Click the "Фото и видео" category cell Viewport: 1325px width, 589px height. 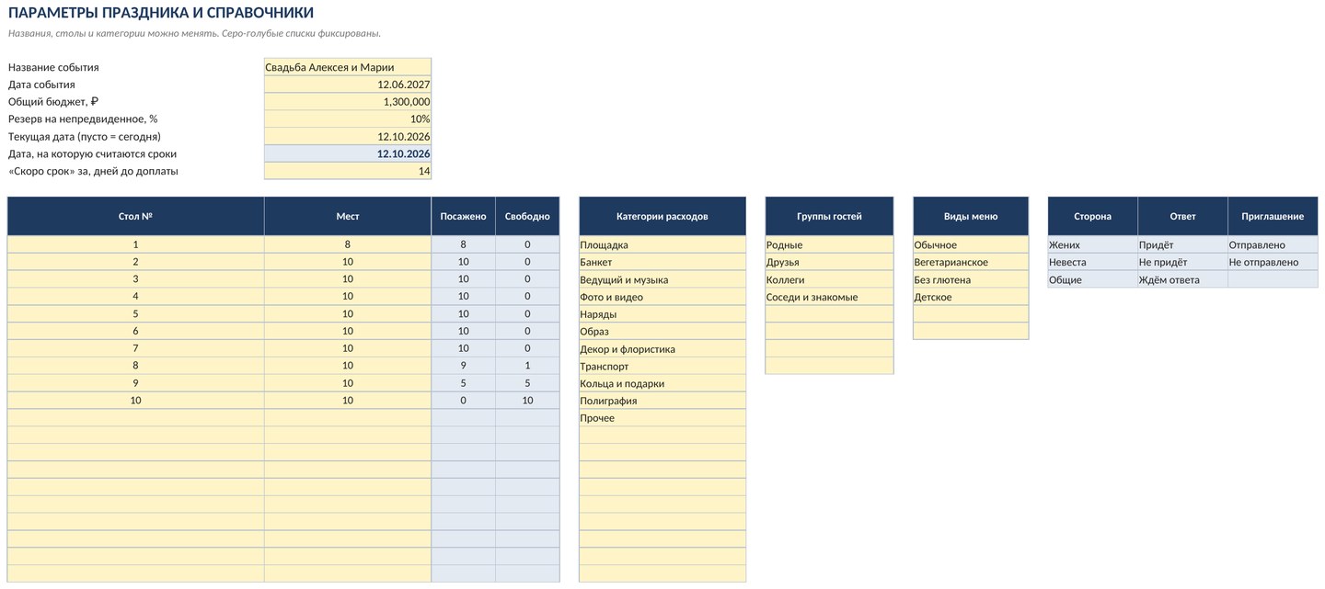click(x=662, y=297)
